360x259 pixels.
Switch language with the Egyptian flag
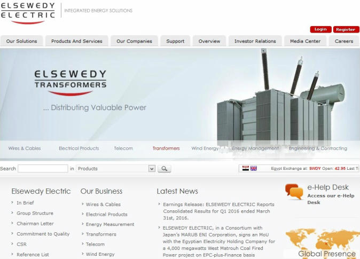click(x=246, y=168)
